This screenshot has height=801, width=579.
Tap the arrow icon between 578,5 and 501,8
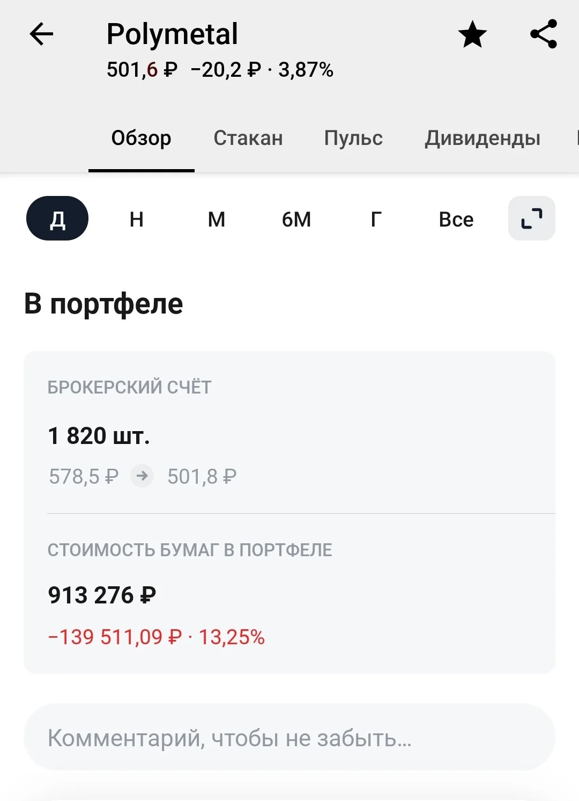142,476
